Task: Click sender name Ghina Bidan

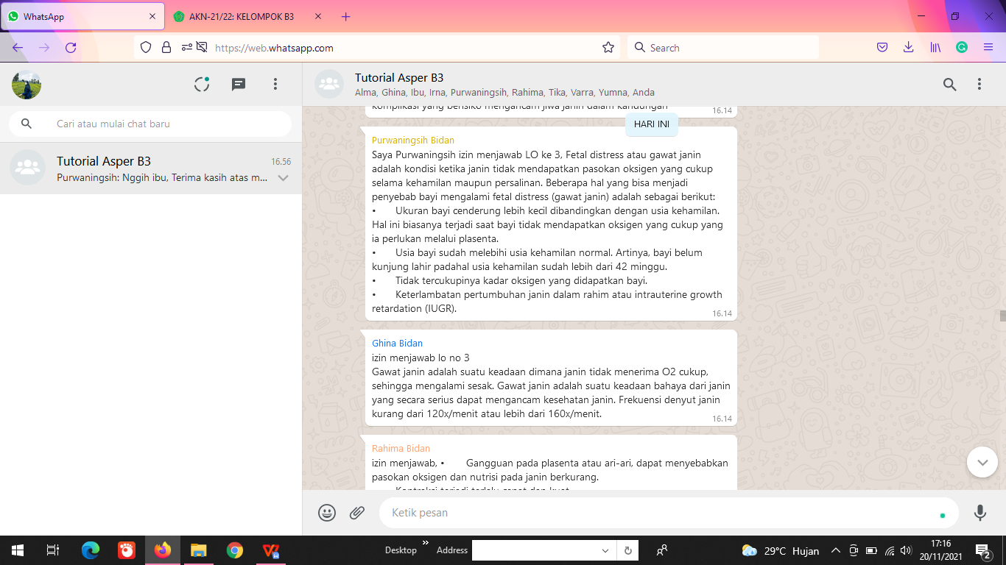Action: pyautogui.click(x=398, y=343)
